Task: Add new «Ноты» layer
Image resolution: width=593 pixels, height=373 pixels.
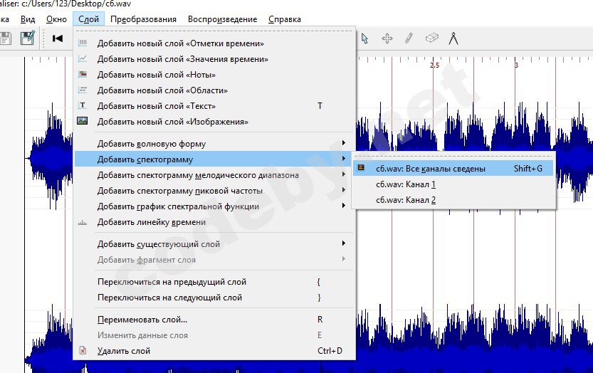Action: pyautogui.click(x=214, y=75)
